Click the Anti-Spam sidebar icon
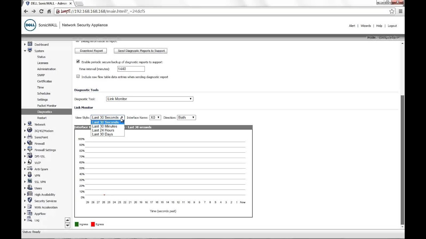This screenshot has width=426, height=239. click(x=30, y=169)
